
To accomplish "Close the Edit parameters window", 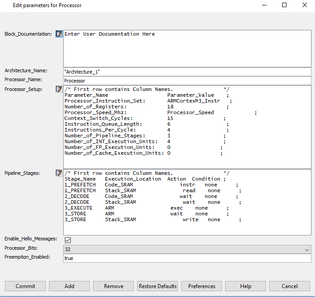I will point(305,5).
